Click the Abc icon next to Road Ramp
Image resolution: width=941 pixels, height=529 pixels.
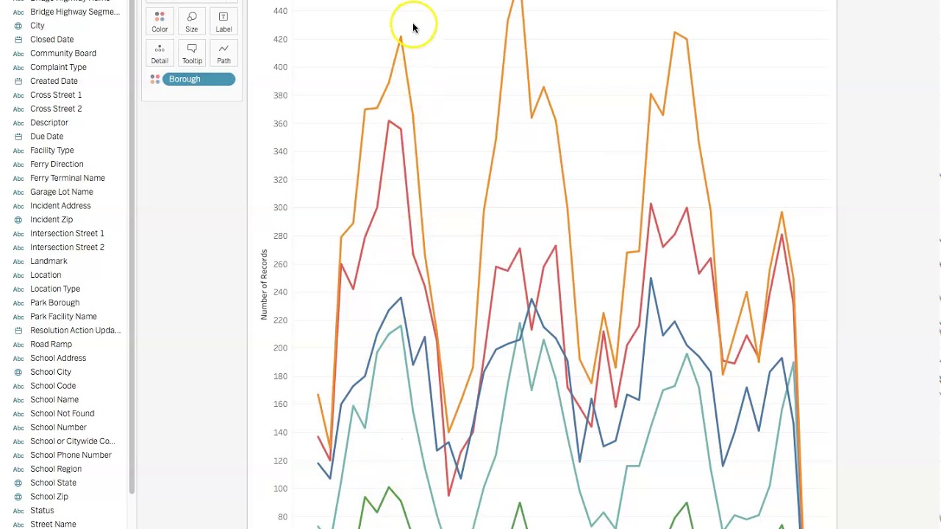[18, 345]
